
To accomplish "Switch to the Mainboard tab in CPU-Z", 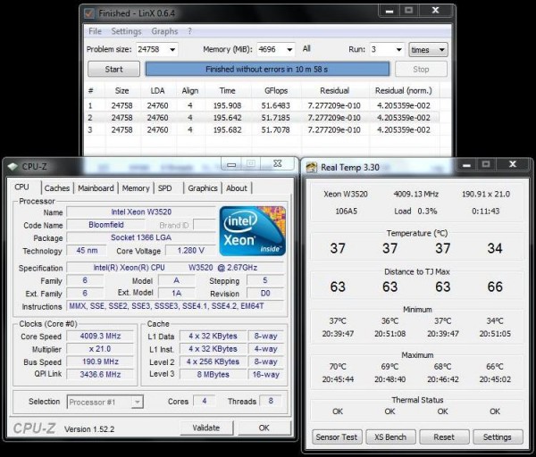I will (x=96, y=188).
